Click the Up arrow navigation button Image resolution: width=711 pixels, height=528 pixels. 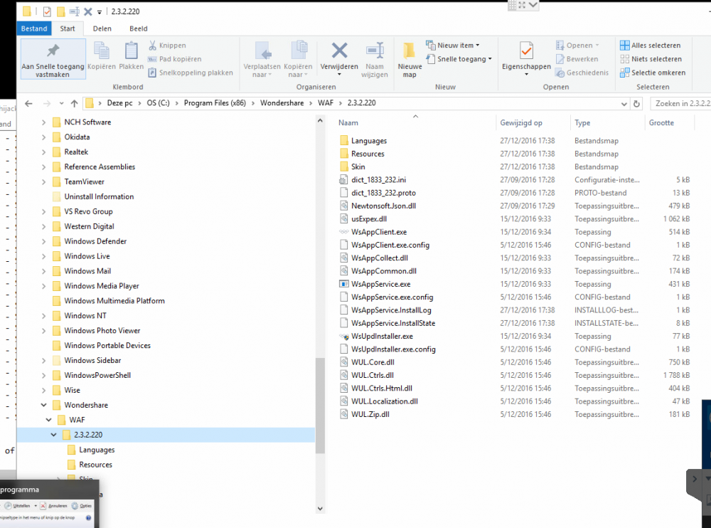pos(74,103)
